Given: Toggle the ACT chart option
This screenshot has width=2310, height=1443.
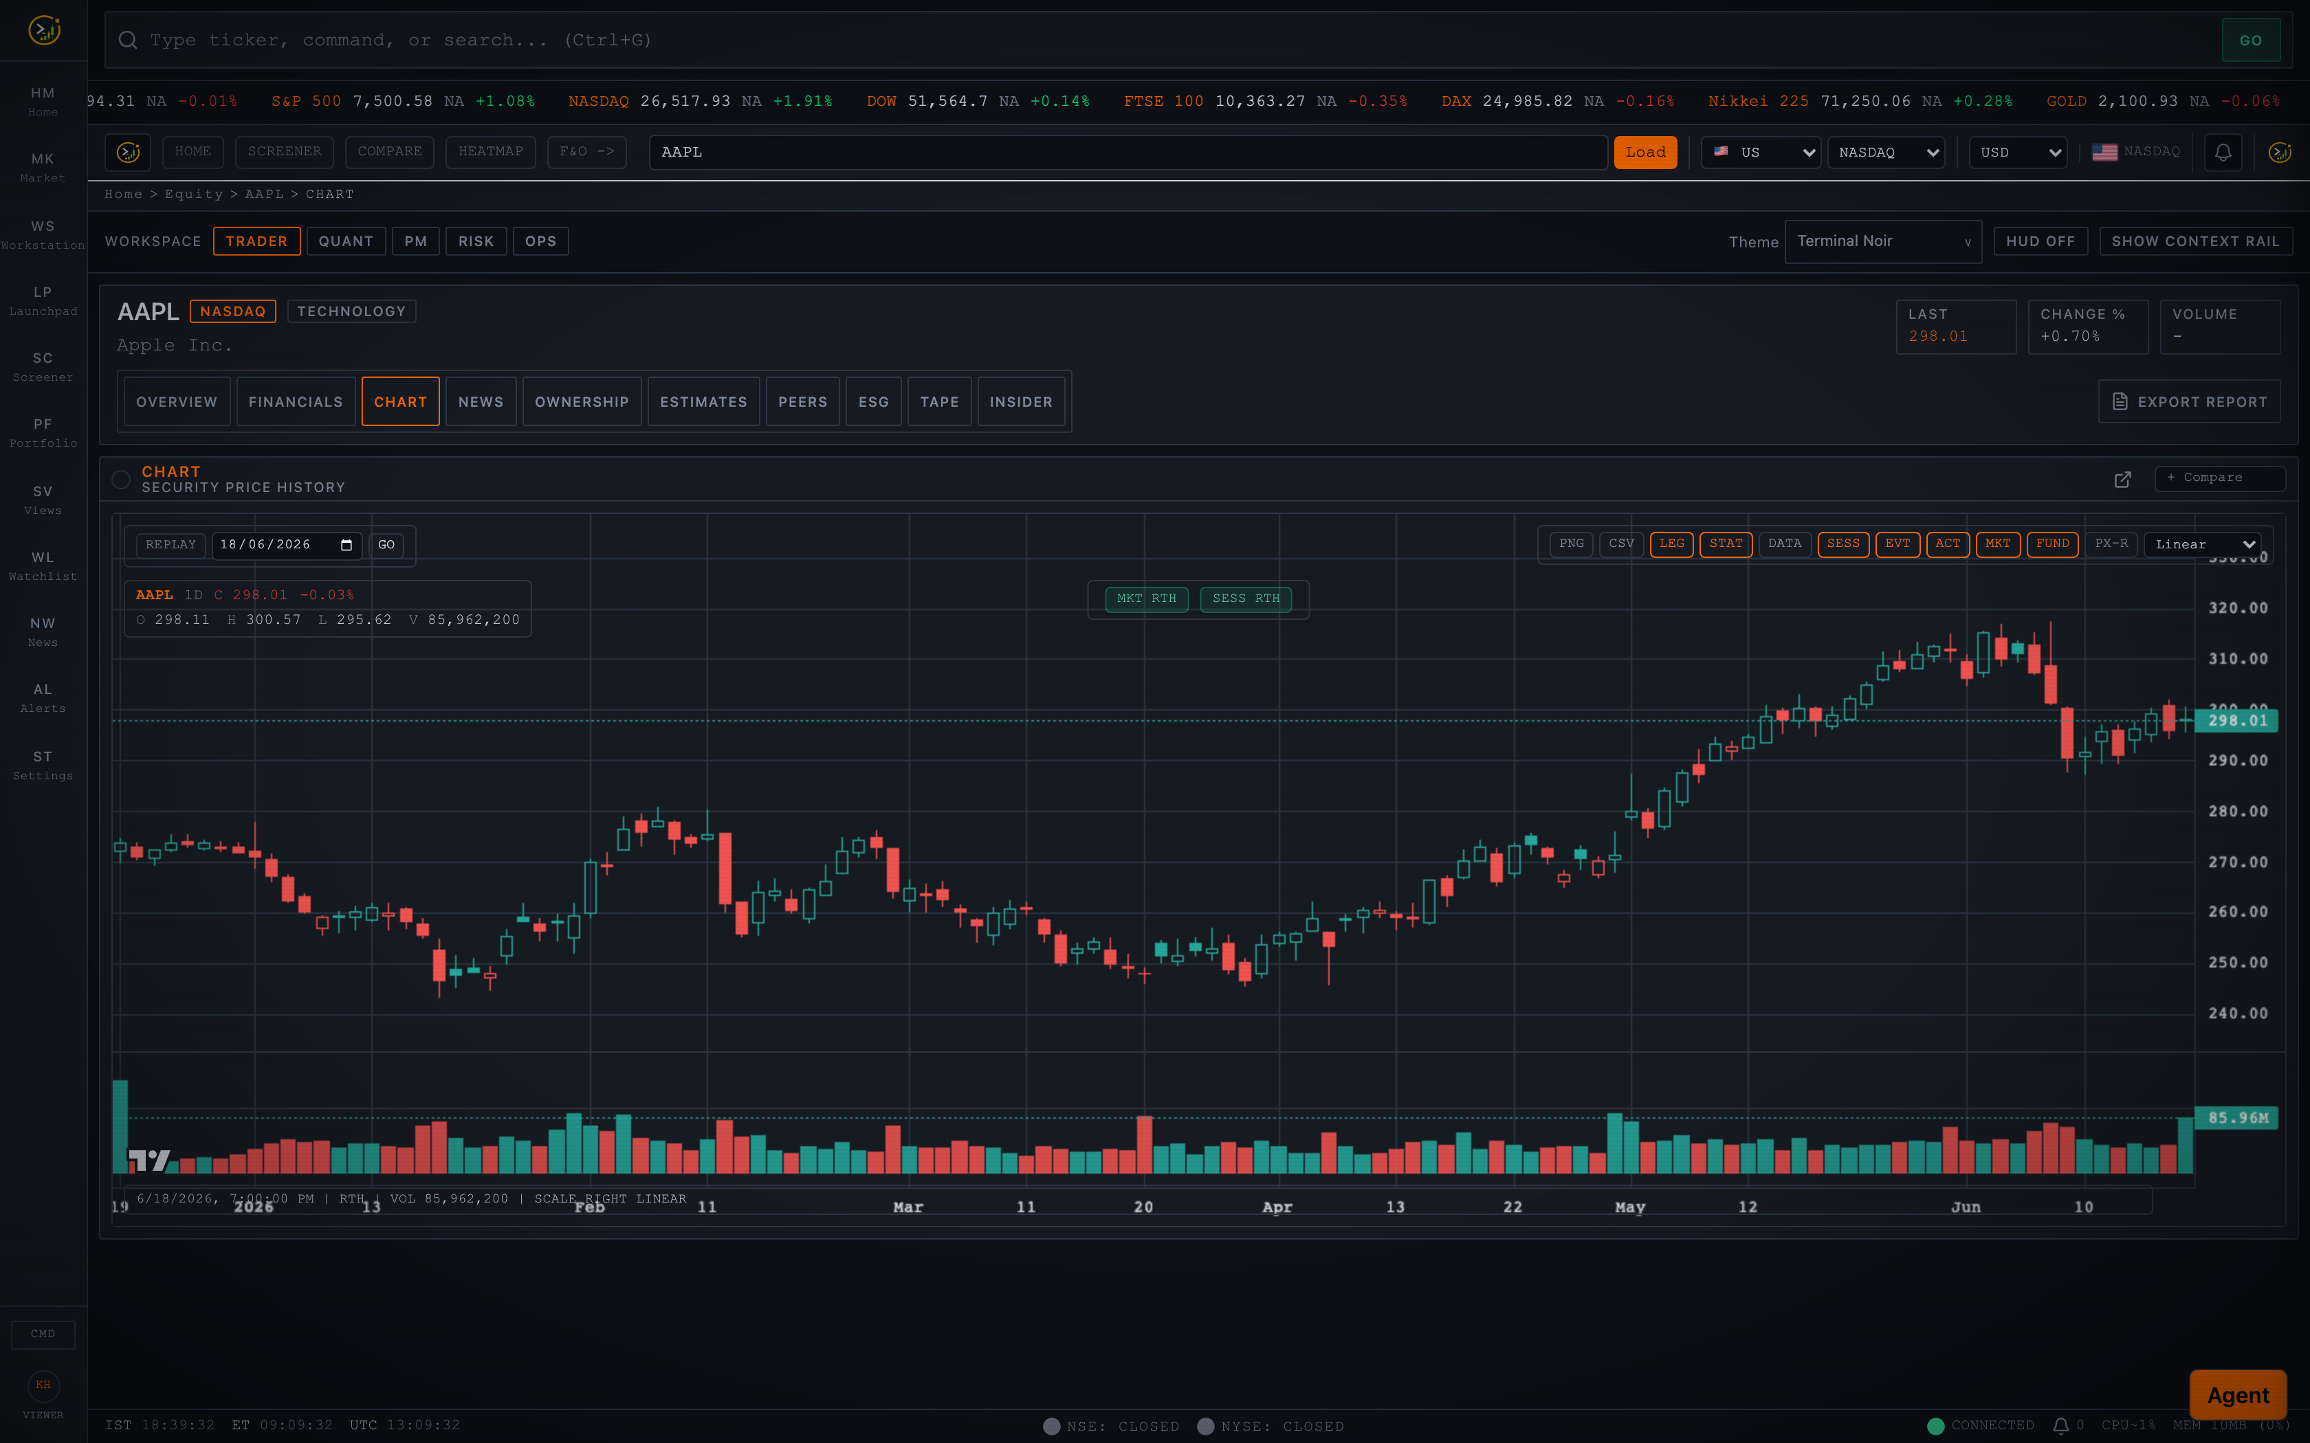Looking at the screenshot, I should (x=1947, y=544).
